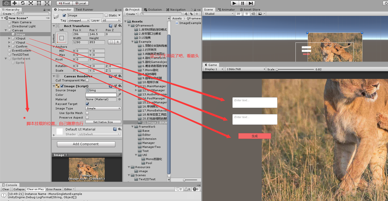Select the Scale tool
Image resolution: width=388 pixels, height=201 pixels.
[x=31, y=3]
